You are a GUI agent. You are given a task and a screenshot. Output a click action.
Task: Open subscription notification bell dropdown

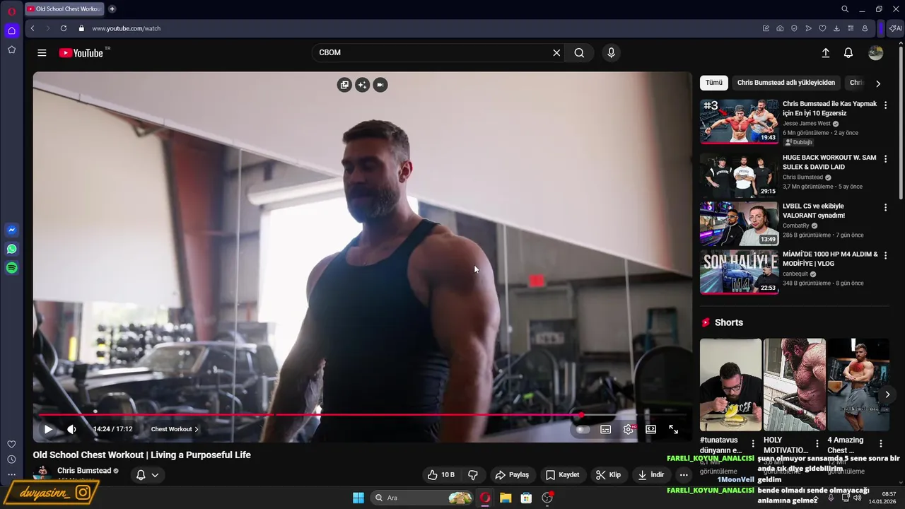click(x=147, y=475)
